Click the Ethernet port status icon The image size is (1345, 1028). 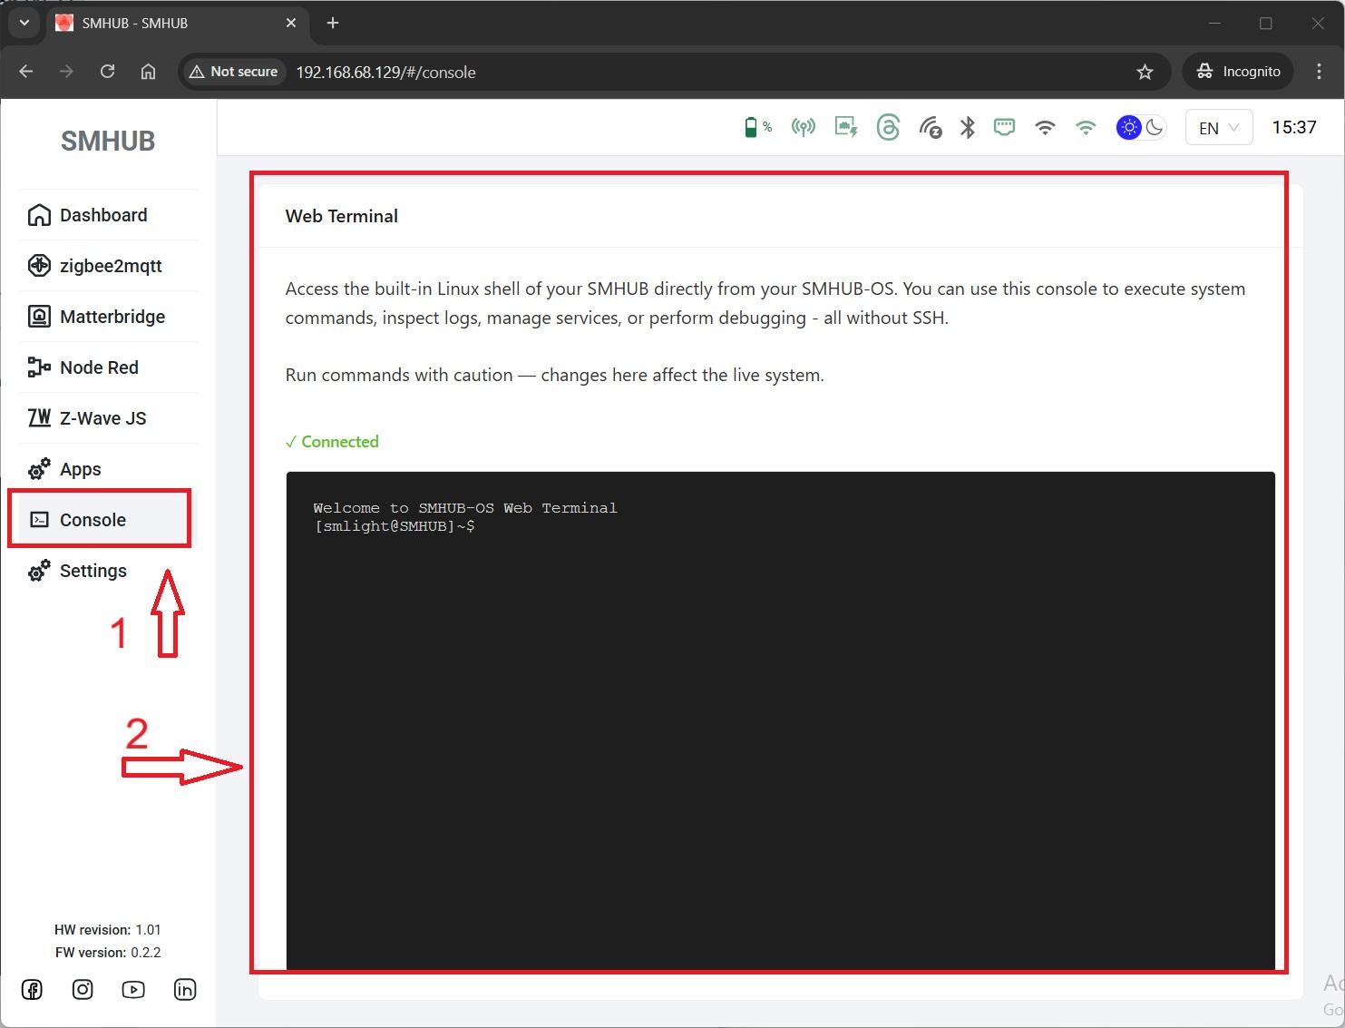[x=1004, y=127]
